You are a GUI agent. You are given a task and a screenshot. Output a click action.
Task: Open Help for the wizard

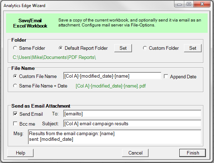21,153
